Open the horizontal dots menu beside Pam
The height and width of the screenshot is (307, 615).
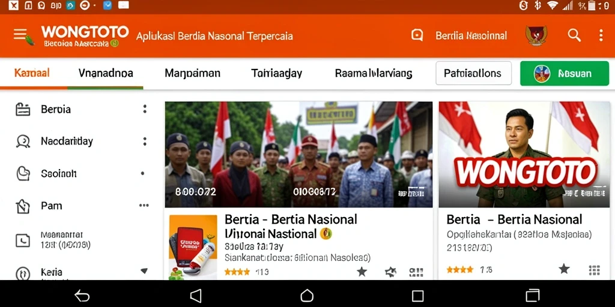click(144, 206)
